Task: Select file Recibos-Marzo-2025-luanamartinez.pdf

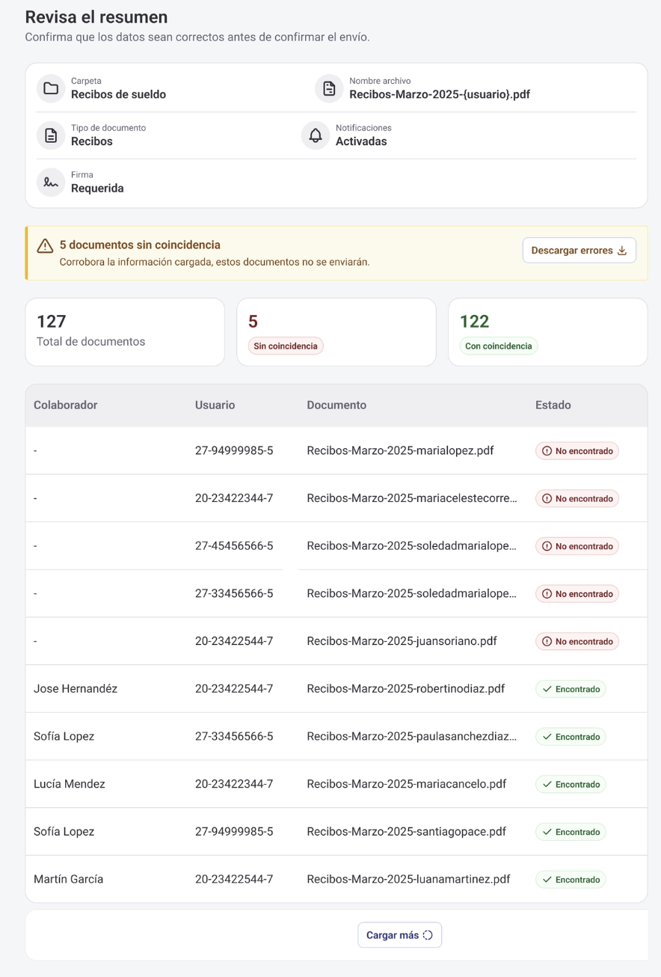Action: 409,879
